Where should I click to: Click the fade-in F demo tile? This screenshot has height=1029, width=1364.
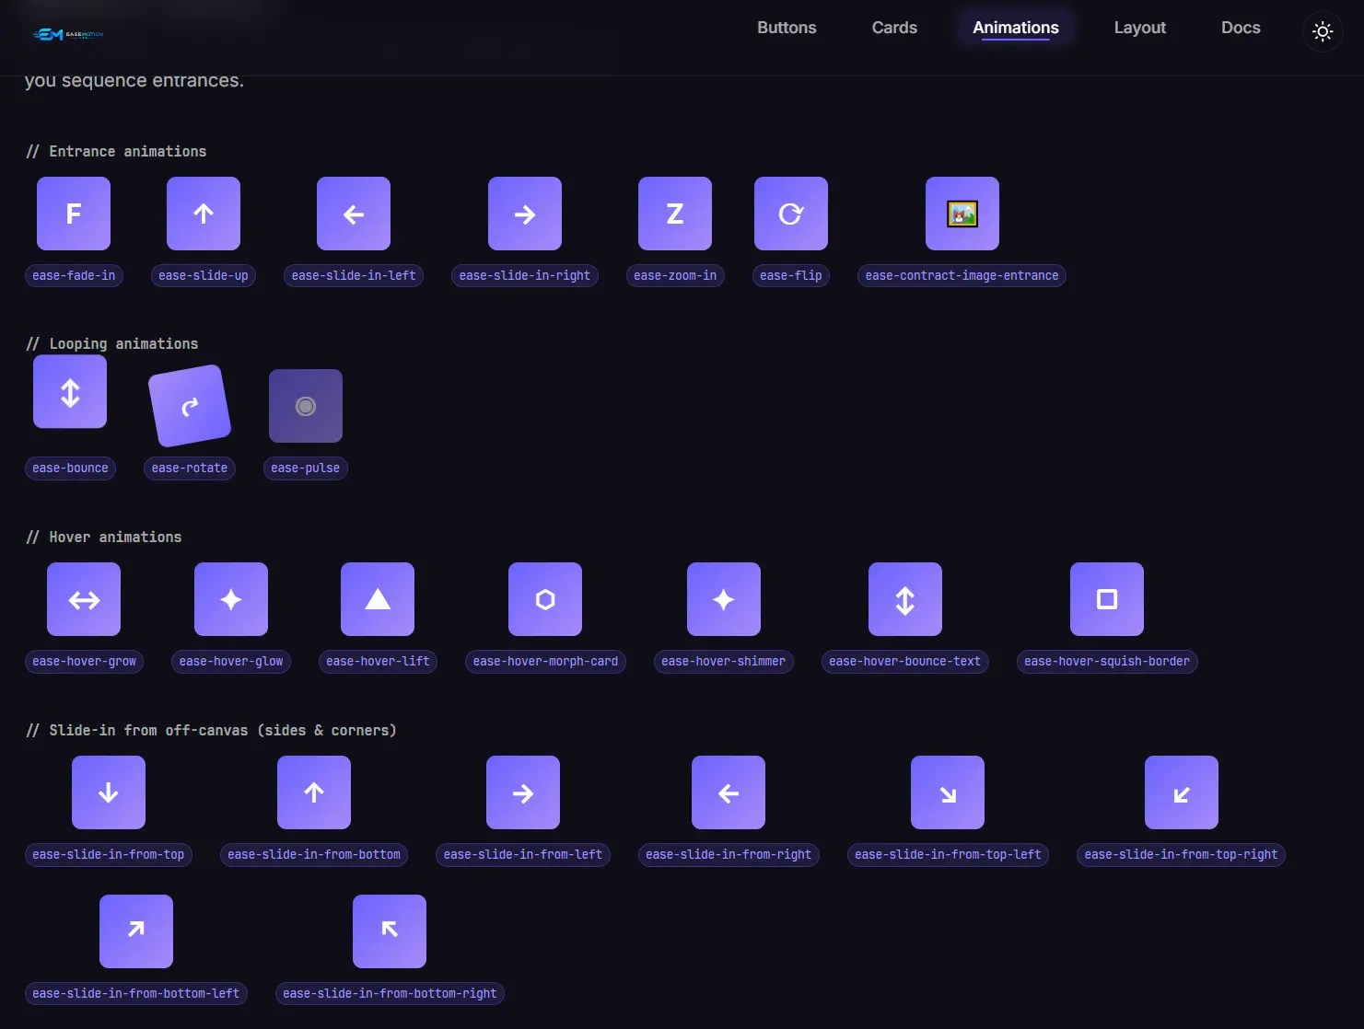[74, 214]
